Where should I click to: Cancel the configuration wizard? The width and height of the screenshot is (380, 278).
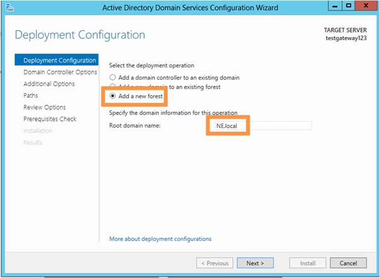[x=348, y=263]
